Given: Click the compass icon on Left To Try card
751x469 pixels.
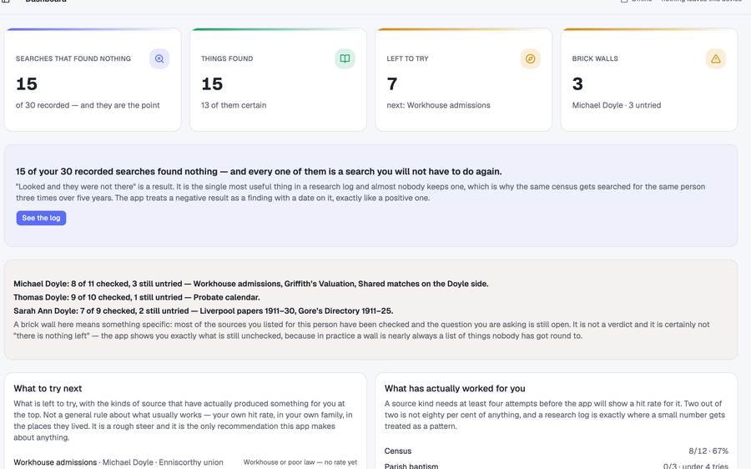Looking at the screenshot, I should 530,59.
